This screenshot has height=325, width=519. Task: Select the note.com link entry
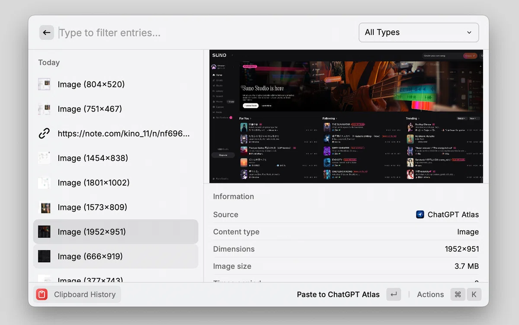point(116,134)
